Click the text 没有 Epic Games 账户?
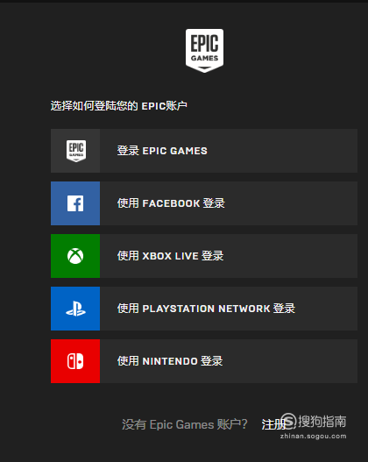Viewport: 368px width, 462px height. tap(185, 424)
